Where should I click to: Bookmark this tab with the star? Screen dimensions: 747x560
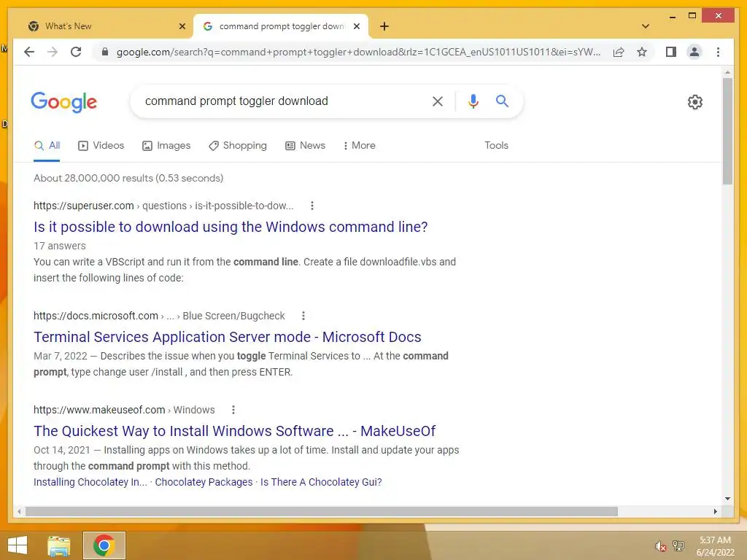point(642,52)
